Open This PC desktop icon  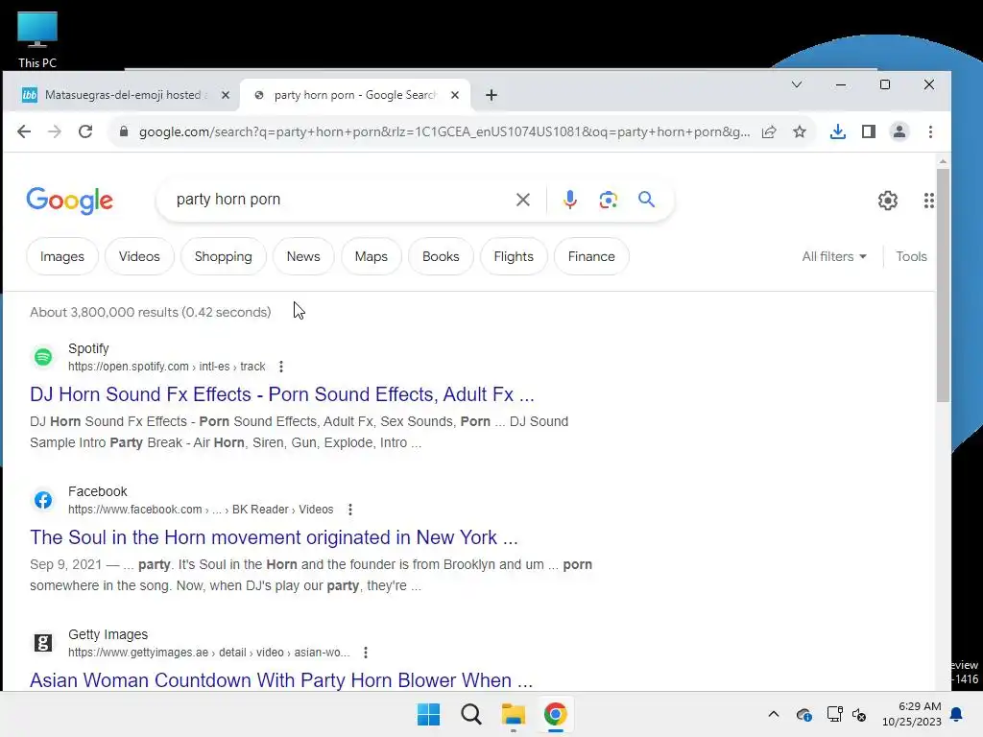37,38
